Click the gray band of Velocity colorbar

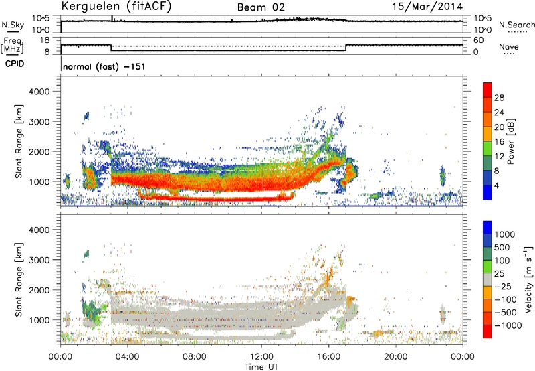point(488,280)
